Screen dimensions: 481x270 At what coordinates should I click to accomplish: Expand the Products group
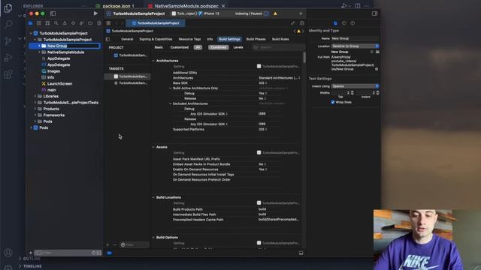click(x=35, y=109)
